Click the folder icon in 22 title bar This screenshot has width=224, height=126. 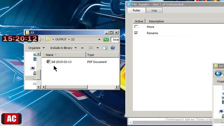[28, 33]
